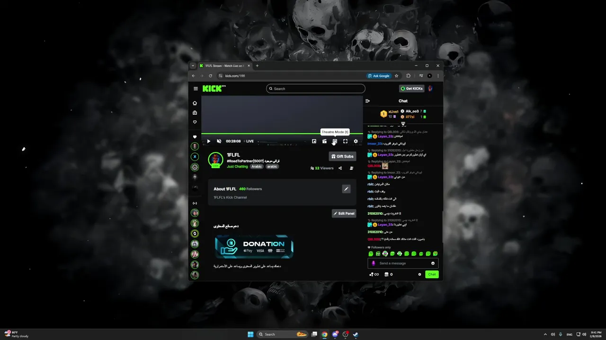
Task: Click the channel points infinity icon
Action: pos(374,274)
